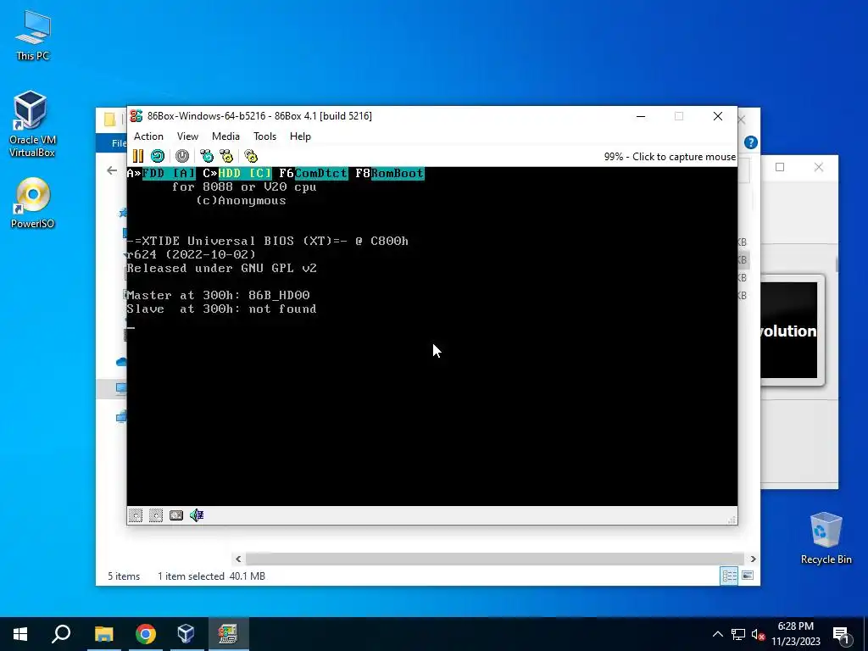Click File Explorer back arrow
This screenshot has height=651, width=868.
pyautogui.click(x=112, y=170)
